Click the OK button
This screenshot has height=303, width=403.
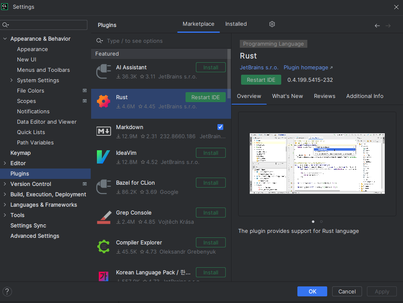312,291
